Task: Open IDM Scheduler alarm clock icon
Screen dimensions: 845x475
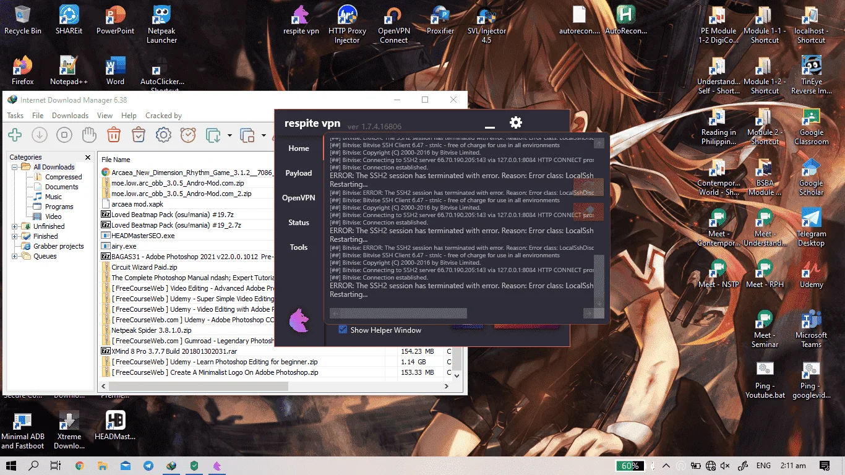Action: [188, 135]
